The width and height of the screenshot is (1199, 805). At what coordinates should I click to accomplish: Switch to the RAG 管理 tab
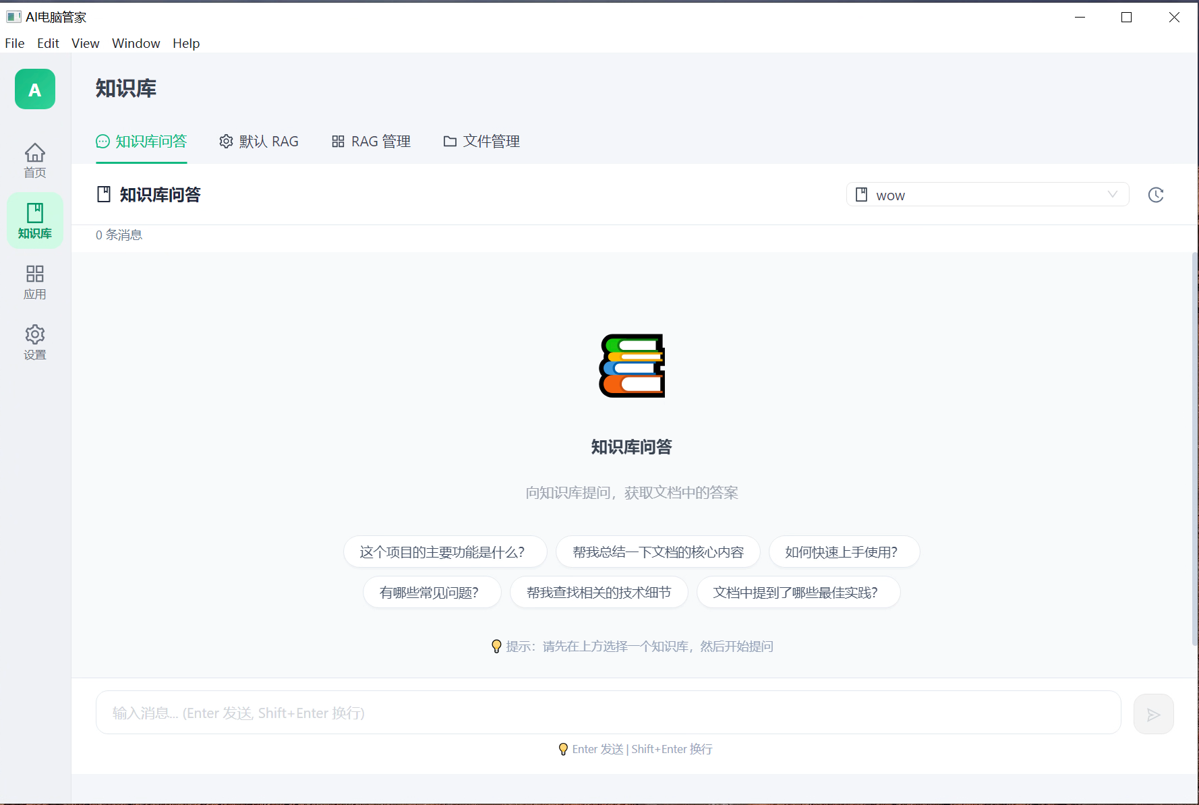(x=370, y=141)
